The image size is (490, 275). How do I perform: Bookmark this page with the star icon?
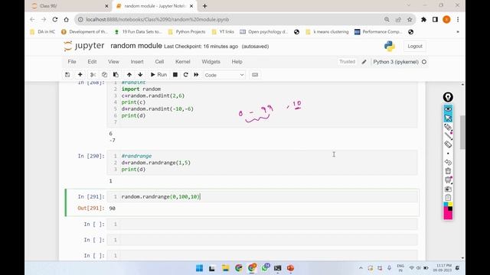410,19
